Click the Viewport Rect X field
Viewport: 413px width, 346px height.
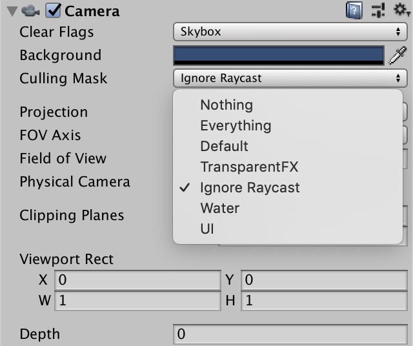pos(137,280)
